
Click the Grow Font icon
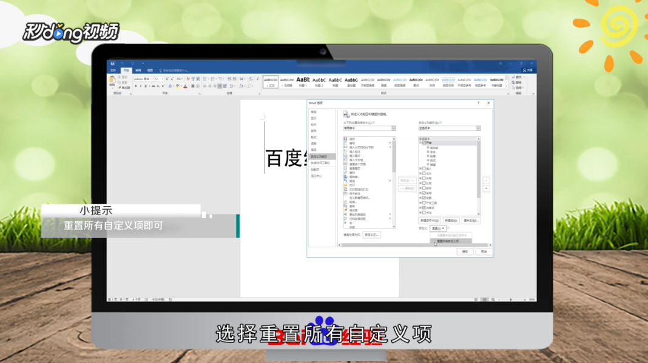coord(167,79)
